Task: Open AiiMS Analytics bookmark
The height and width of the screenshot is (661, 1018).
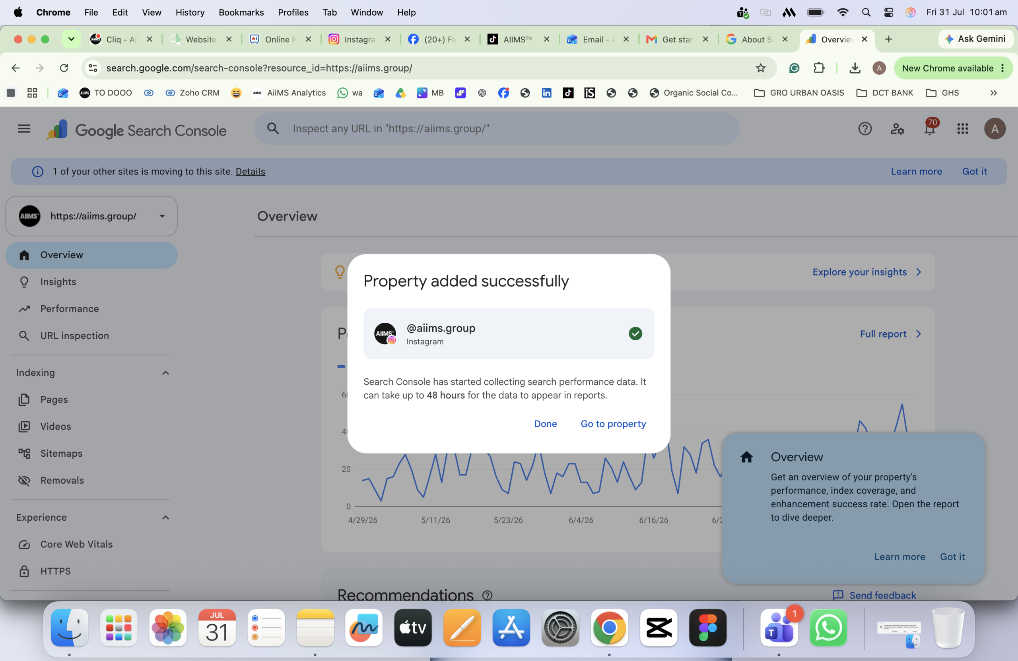Action: [x=289, y=93]
